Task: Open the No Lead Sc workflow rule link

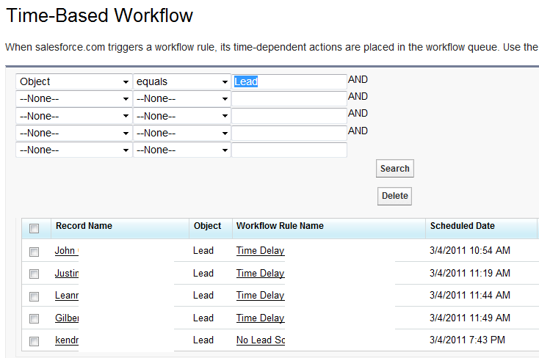Action: point(261,340)
